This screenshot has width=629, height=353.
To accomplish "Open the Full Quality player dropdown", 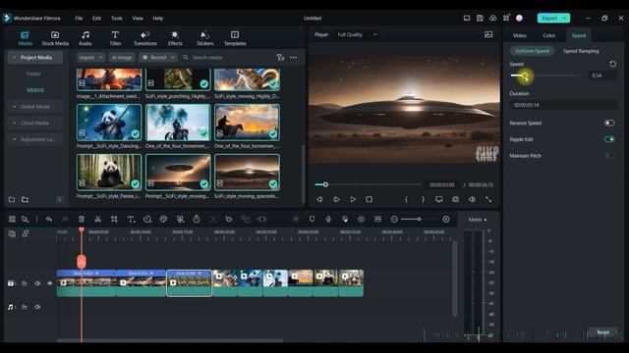I will point(357,35).
